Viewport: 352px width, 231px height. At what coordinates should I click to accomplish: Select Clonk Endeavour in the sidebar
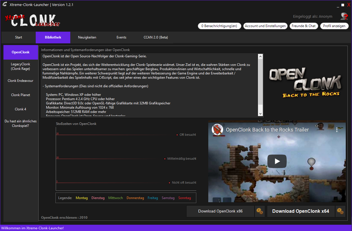tap(21, 81)
